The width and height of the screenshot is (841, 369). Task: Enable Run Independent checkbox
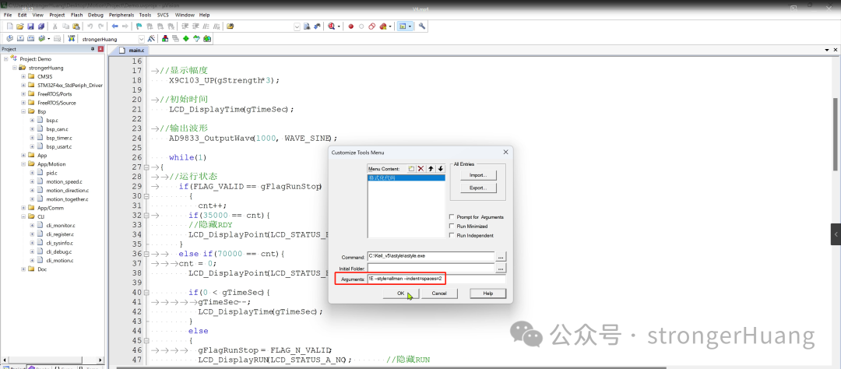[452, 235]
